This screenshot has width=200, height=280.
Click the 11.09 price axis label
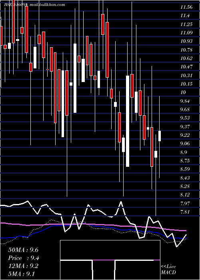[186, 33]
